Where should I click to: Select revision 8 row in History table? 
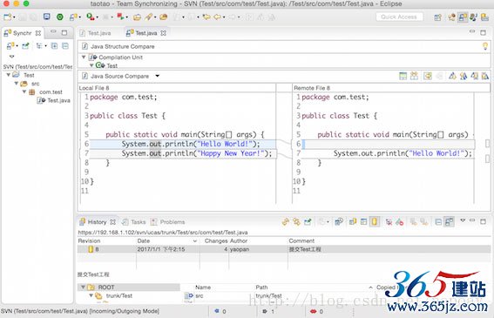pyautogui.click(x=283, y=249)
